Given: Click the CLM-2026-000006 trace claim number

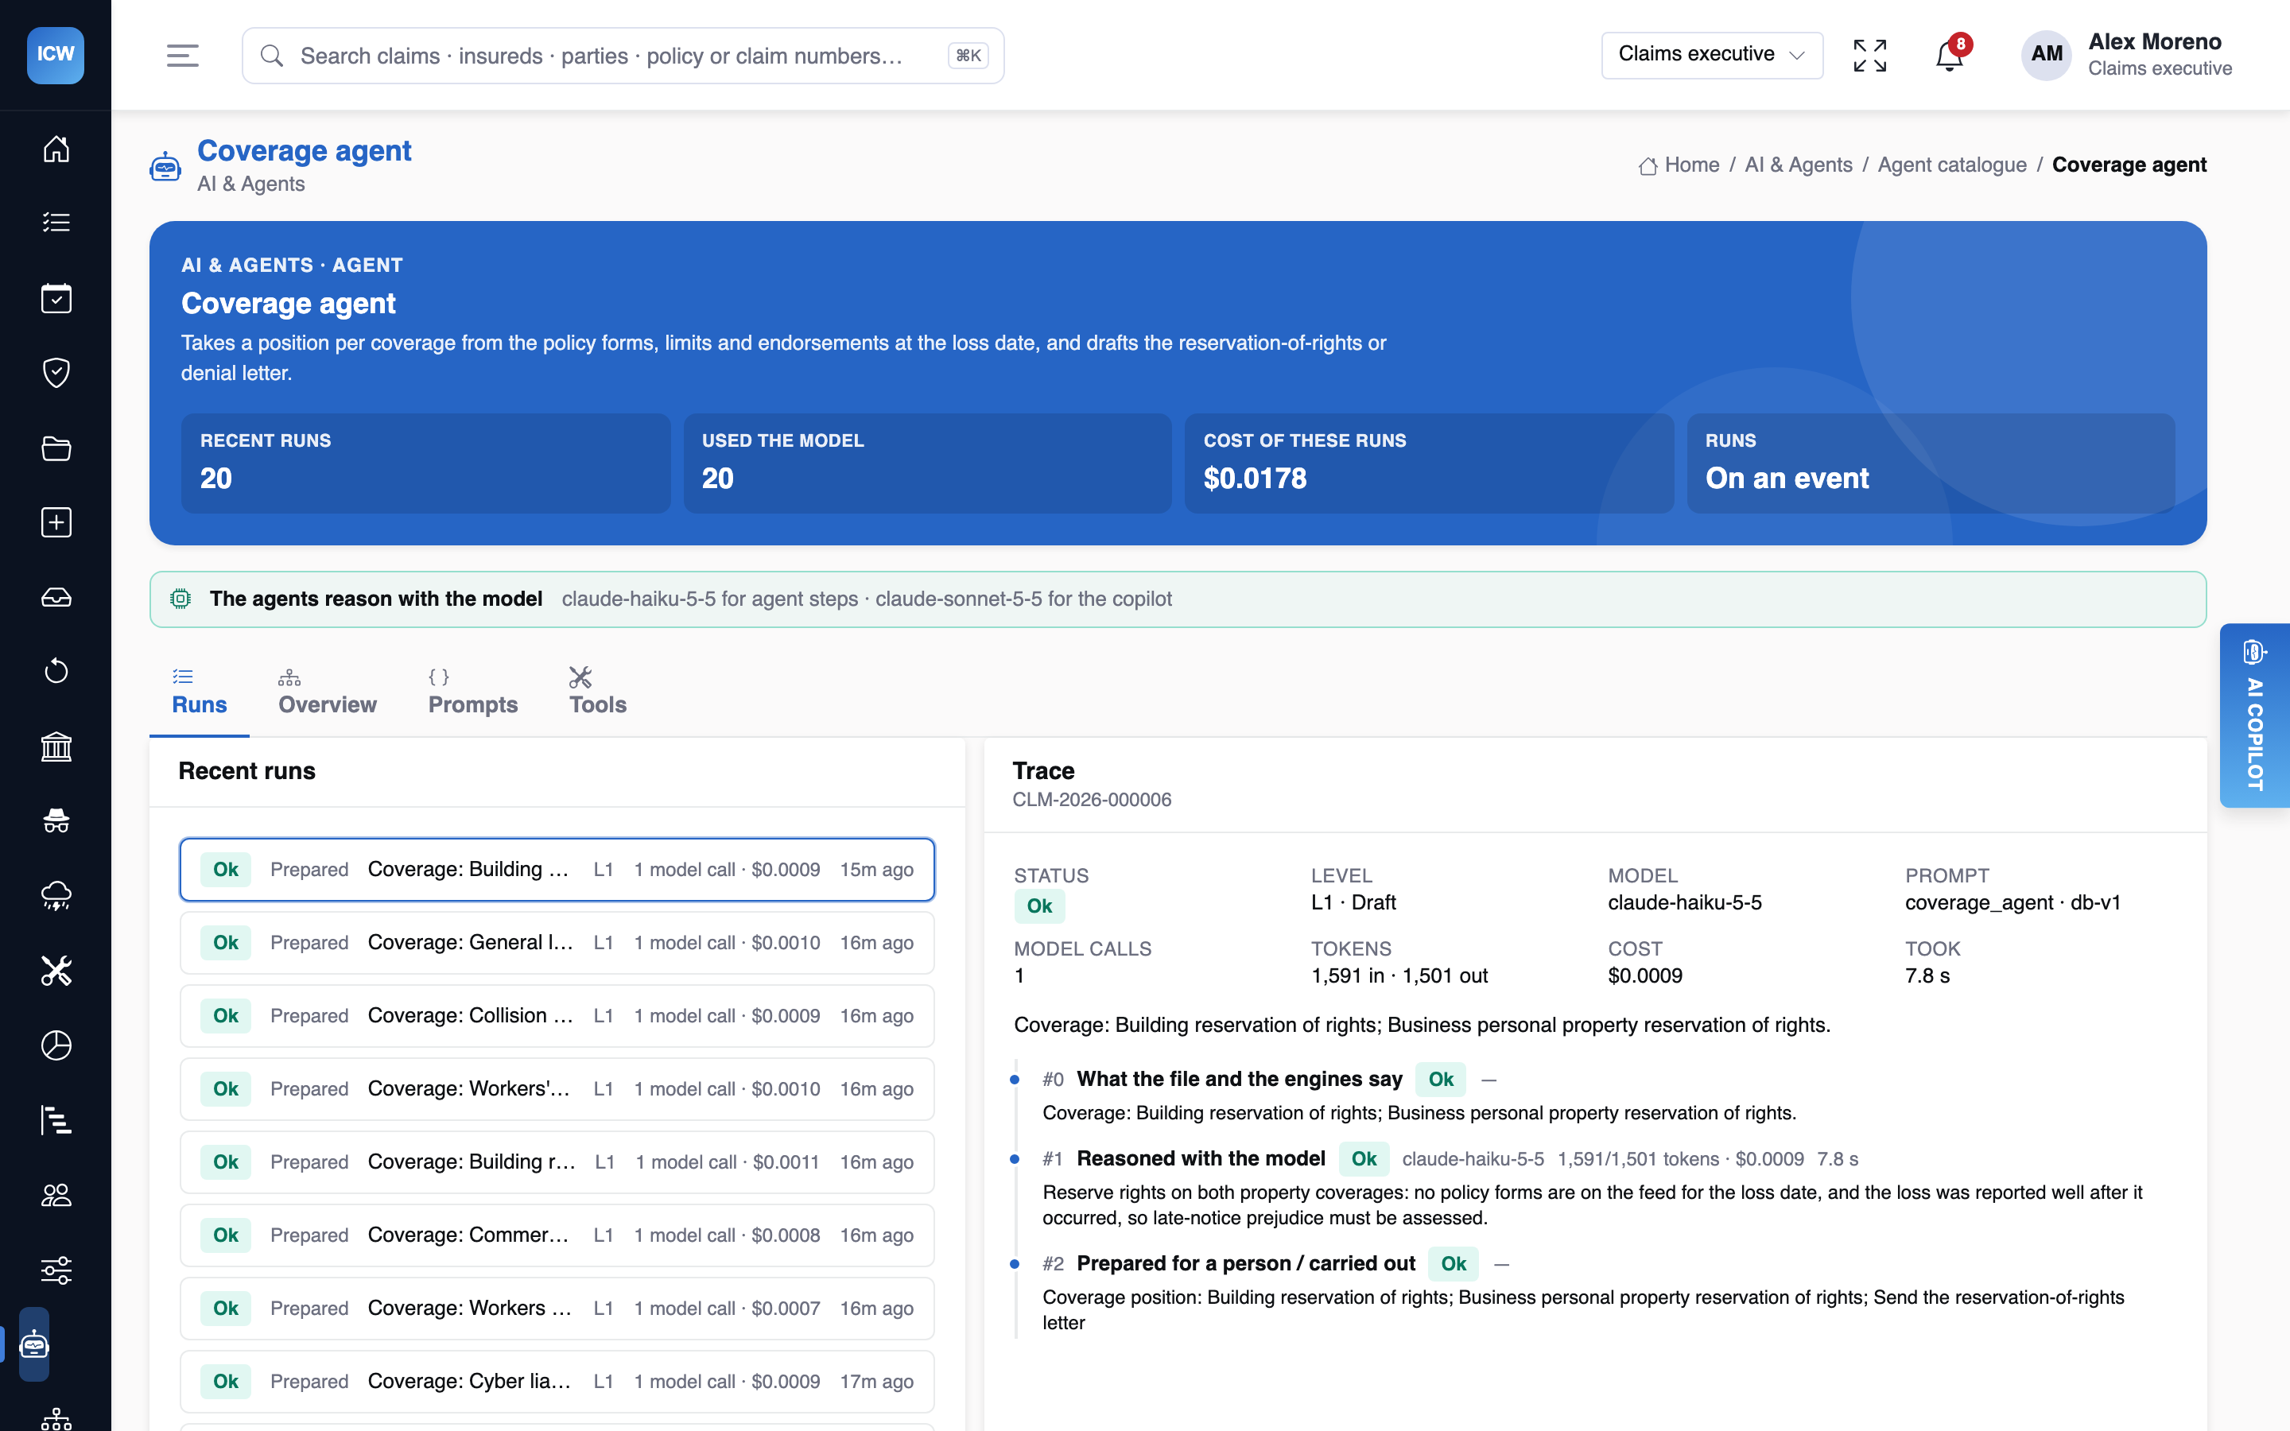Looking at the screenshot, I should (x=1091, y=800).
